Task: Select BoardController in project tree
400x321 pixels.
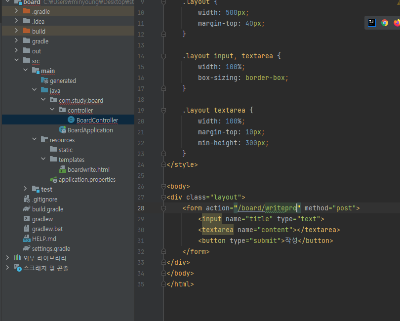Action: pyautogui.click(x=97, y=120)
